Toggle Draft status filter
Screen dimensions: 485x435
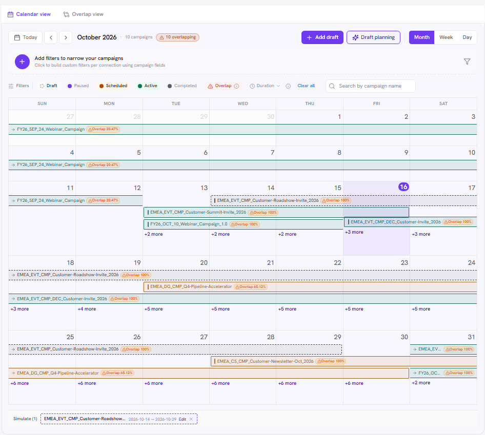pyautogui.click(x=49, y=86)
